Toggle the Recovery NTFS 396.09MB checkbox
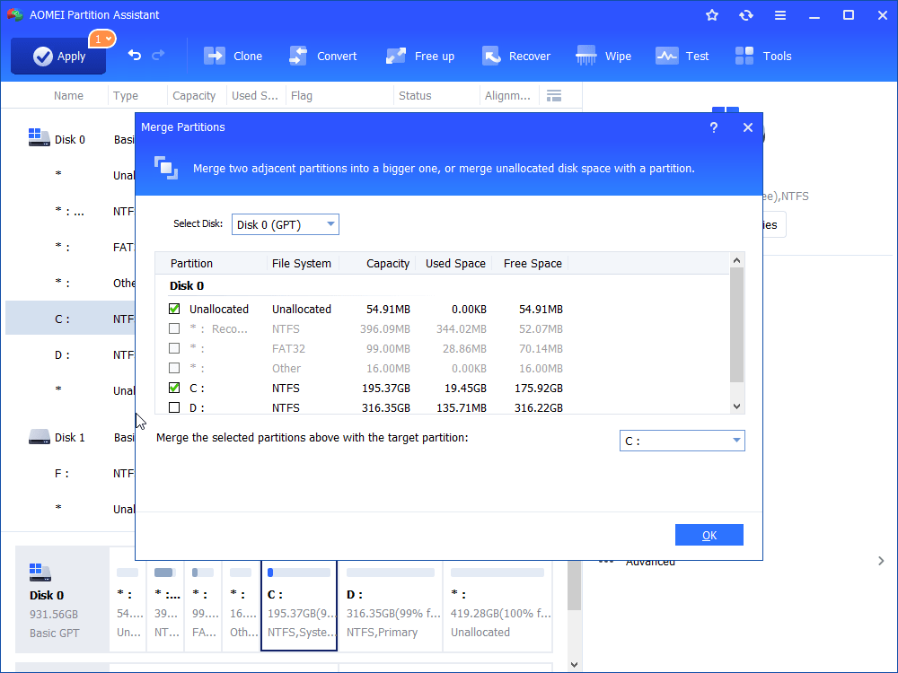 point(174,328)
